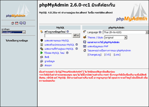Click the Language icon
149x107 pixels.
(x=85, y=32)
